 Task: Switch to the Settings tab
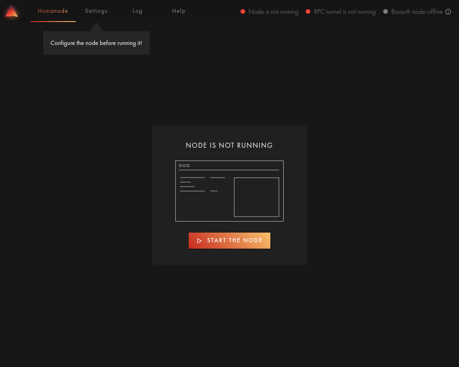(96, 11)
